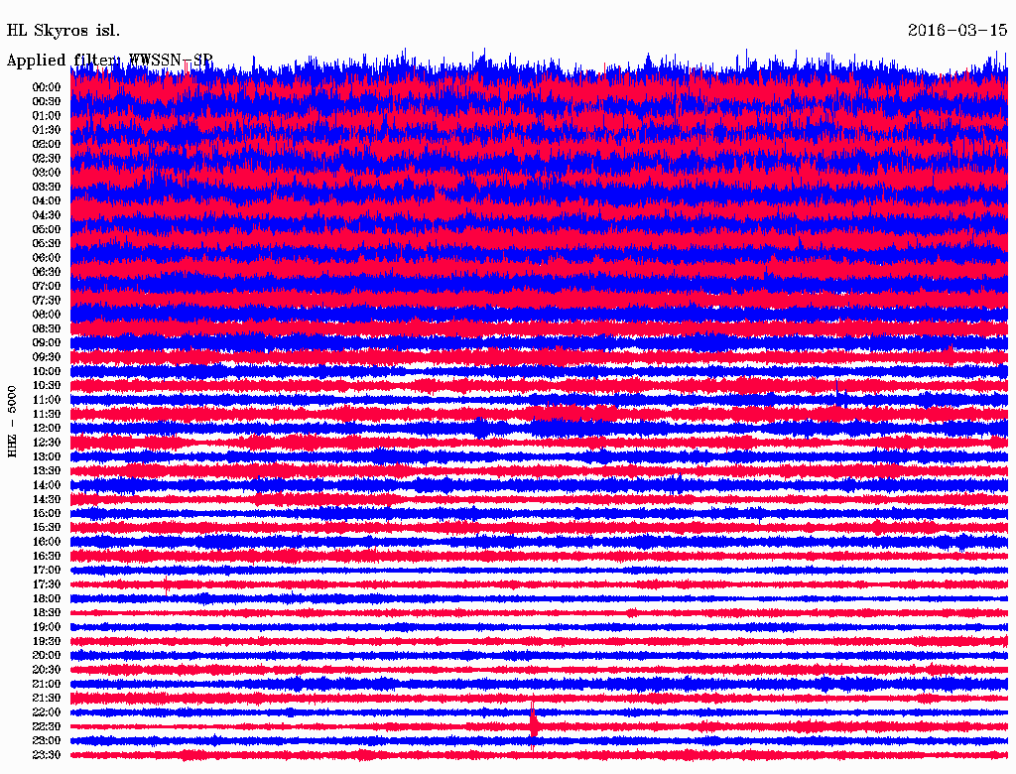Click the 03:00 time row label
Screen dimensions: 1016x774
(47, 173)
